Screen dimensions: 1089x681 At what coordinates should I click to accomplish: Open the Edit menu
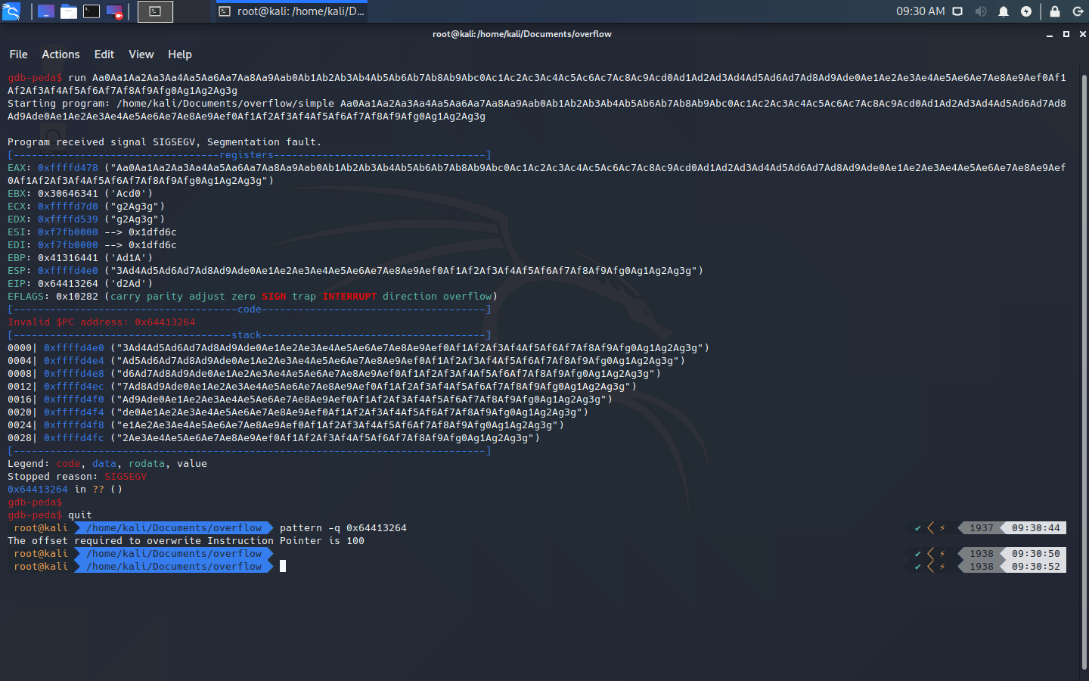pos(104,54)
